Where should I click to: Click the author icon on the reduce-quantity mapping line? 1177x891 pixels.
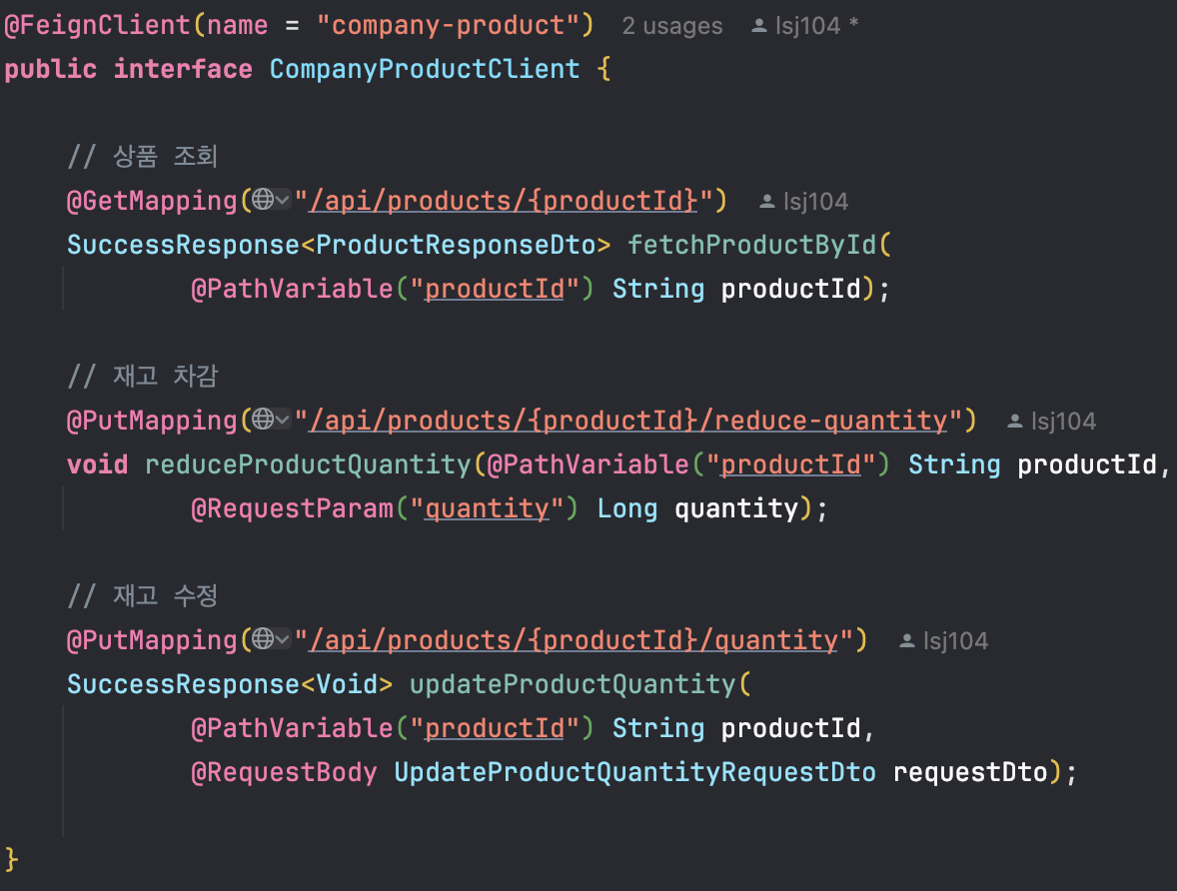(x=1015, y=422)
